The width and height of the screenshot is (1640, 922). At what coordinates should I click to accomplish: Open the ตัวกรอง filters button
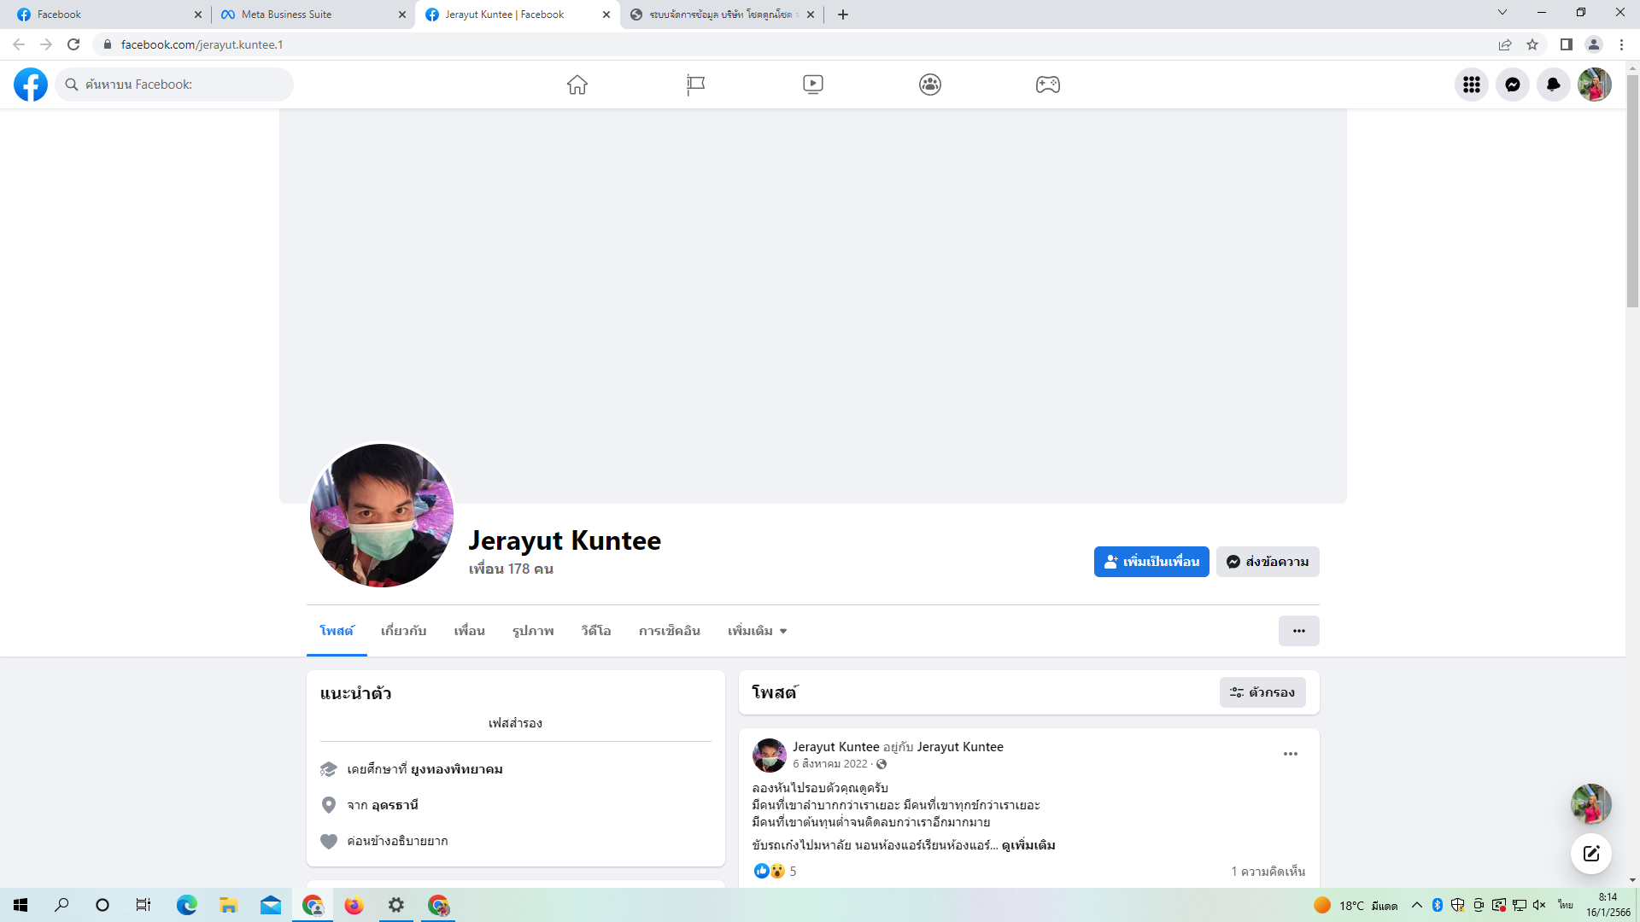point(1262,692)
